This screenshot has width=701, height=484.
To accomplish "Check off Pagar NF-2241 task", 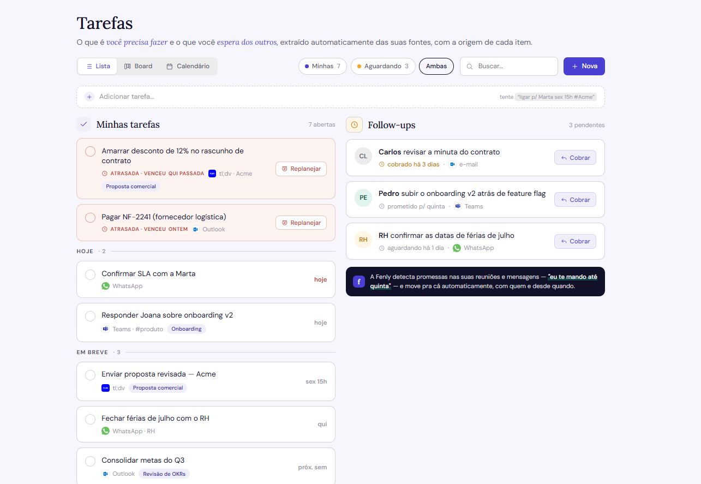I will (x=91, y=217).
